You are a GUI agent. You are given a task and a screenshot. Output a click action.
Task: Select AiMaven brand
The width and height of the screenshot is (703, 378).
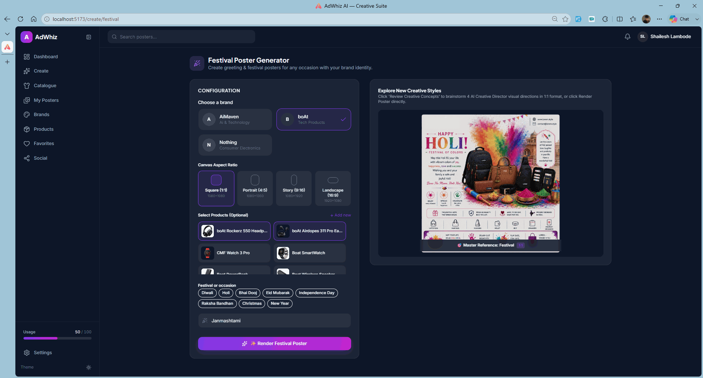point(235,119)
